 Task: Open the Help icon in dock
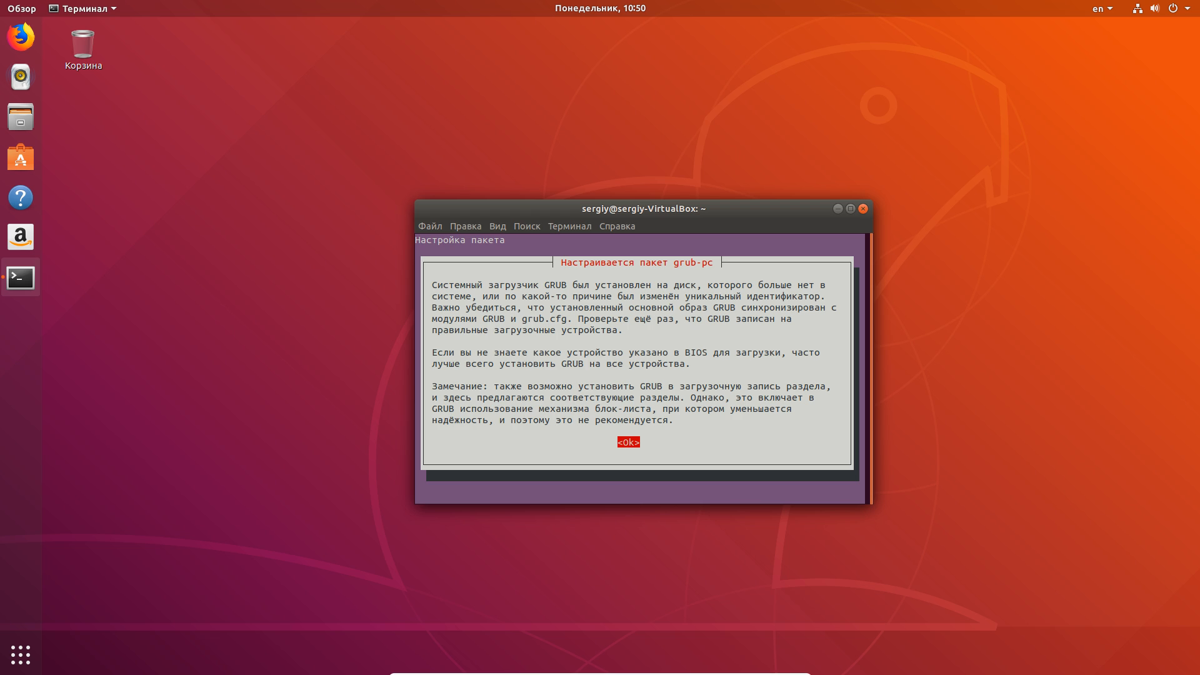[x=21, y=197]
